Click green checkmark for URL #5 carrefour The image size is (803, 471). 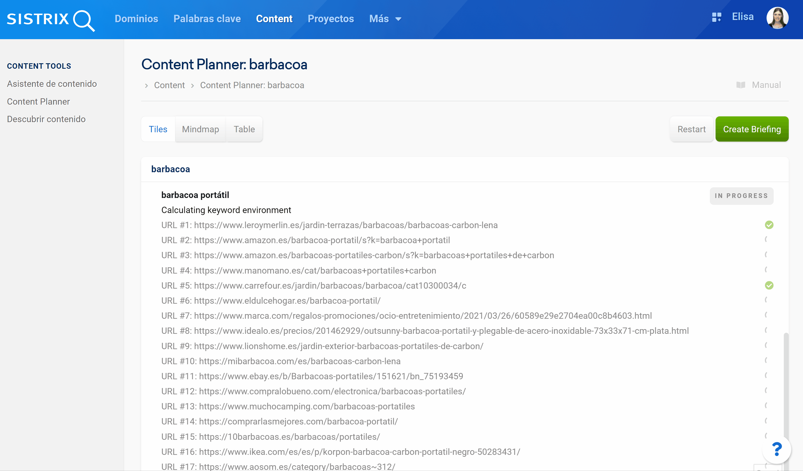pos(769,285)
